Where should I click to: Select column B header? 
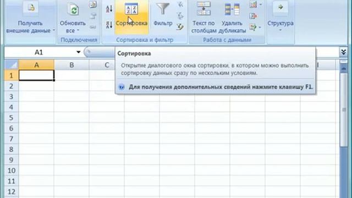pyautogui.click(x=71, y=65)
